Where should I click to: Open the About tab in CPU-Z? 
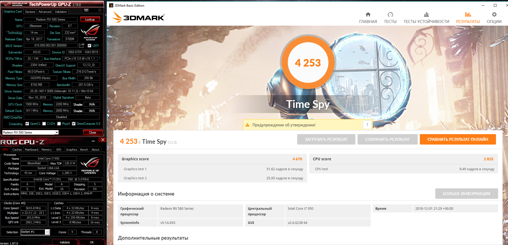coord(95,150)
